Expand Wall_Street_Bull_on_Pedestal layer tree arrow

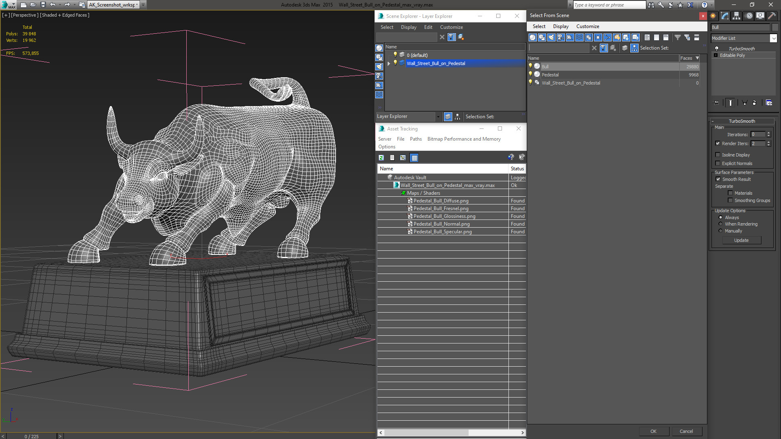[388, 63]
